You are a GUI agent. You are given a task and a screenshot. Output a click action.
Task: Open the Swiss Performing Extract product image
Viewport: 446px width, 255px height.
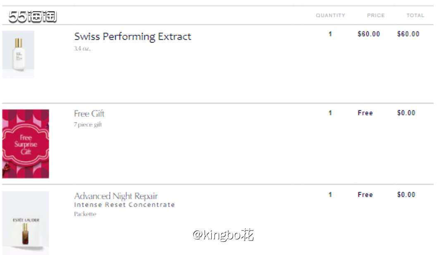(x=18, y=54)
